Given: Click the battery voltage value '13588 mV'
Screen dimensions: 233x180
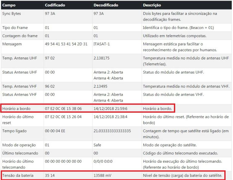Looking at the screenshot, I should (103, 175).
